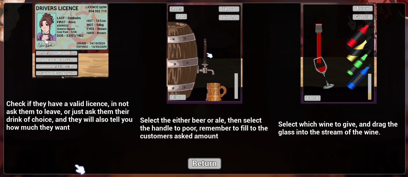The image size is (408, 177).
Task: Click Throw in the beer panel
Action: pyautogui.click(x=229, y=9)
